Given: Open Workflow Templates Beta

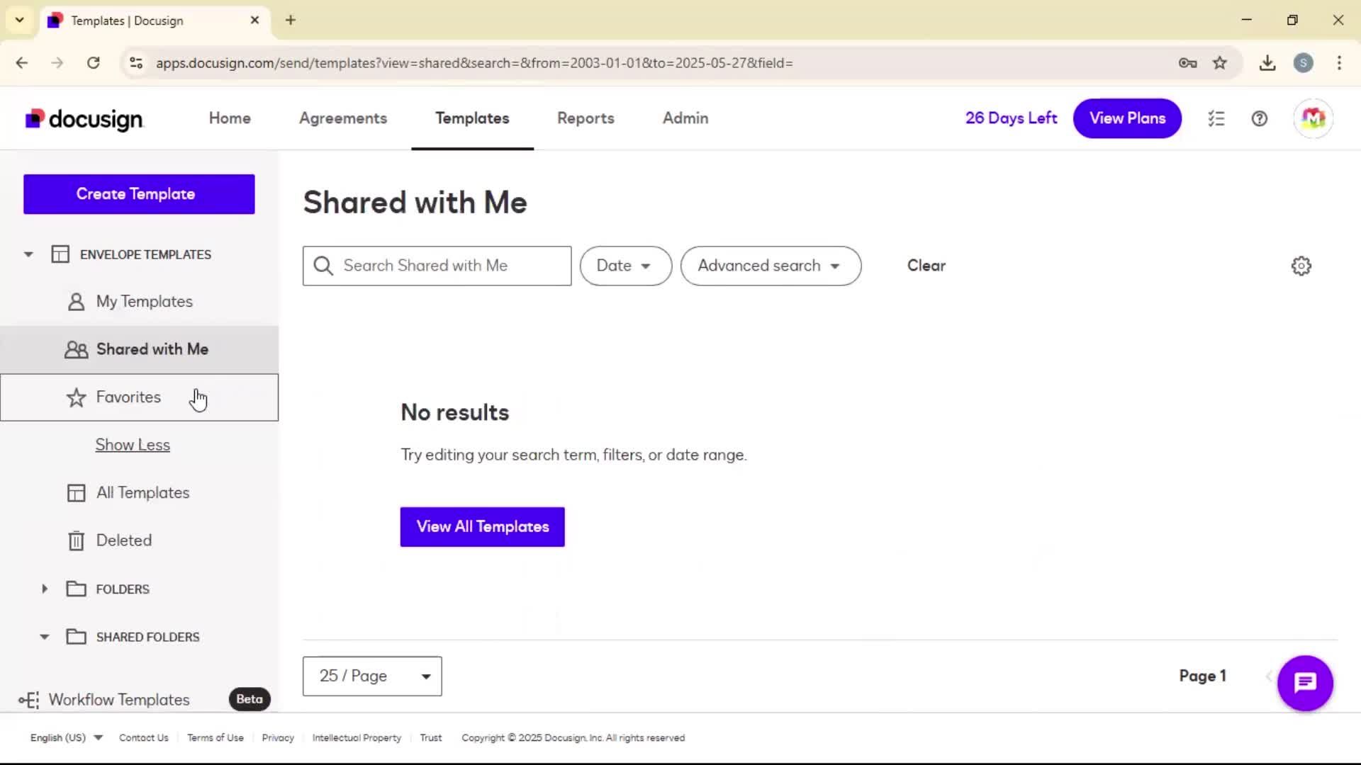Looking at the screenshot, I should click(x=140, y=700).
